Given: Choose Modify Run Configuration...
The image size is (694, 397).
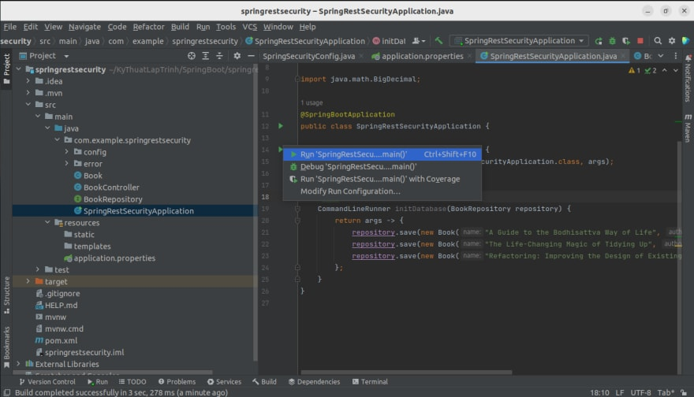Looking at the screenshot, I should (382, 191).
